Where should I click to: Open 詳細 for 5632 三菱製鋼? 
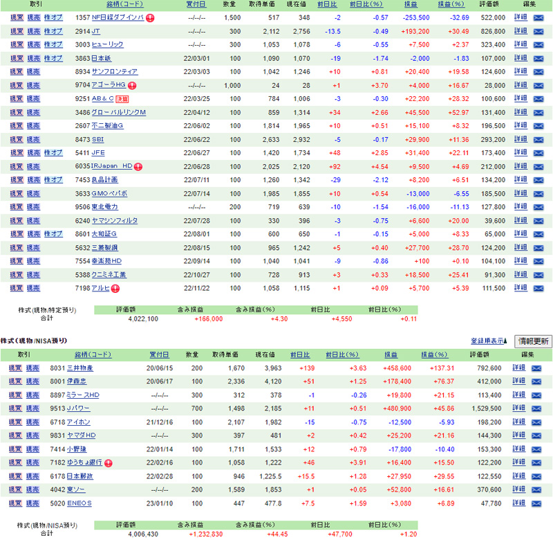click(521, 248)
